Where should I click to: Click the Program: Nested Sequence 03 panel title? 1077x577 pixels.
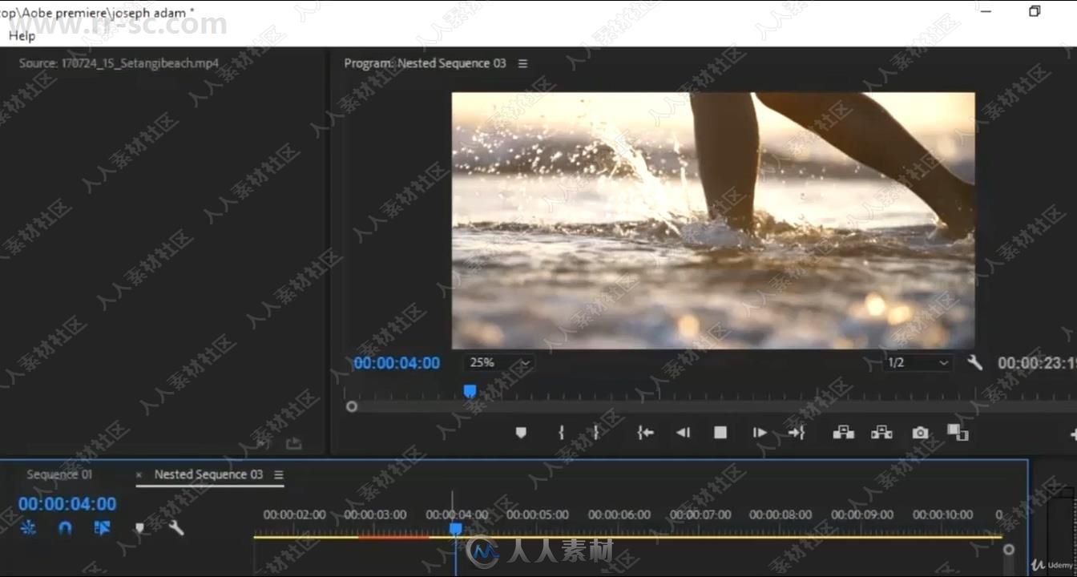425,63
